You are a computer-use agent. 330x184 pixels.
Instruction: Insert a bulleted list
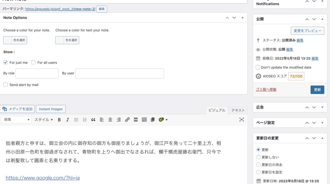pyautogui.click(x=76, y=120)
